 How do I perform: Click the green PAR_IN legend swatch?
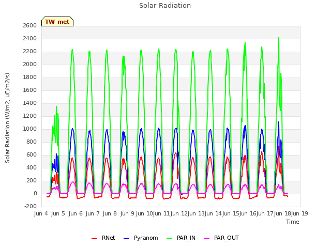(x=169, y=239)
